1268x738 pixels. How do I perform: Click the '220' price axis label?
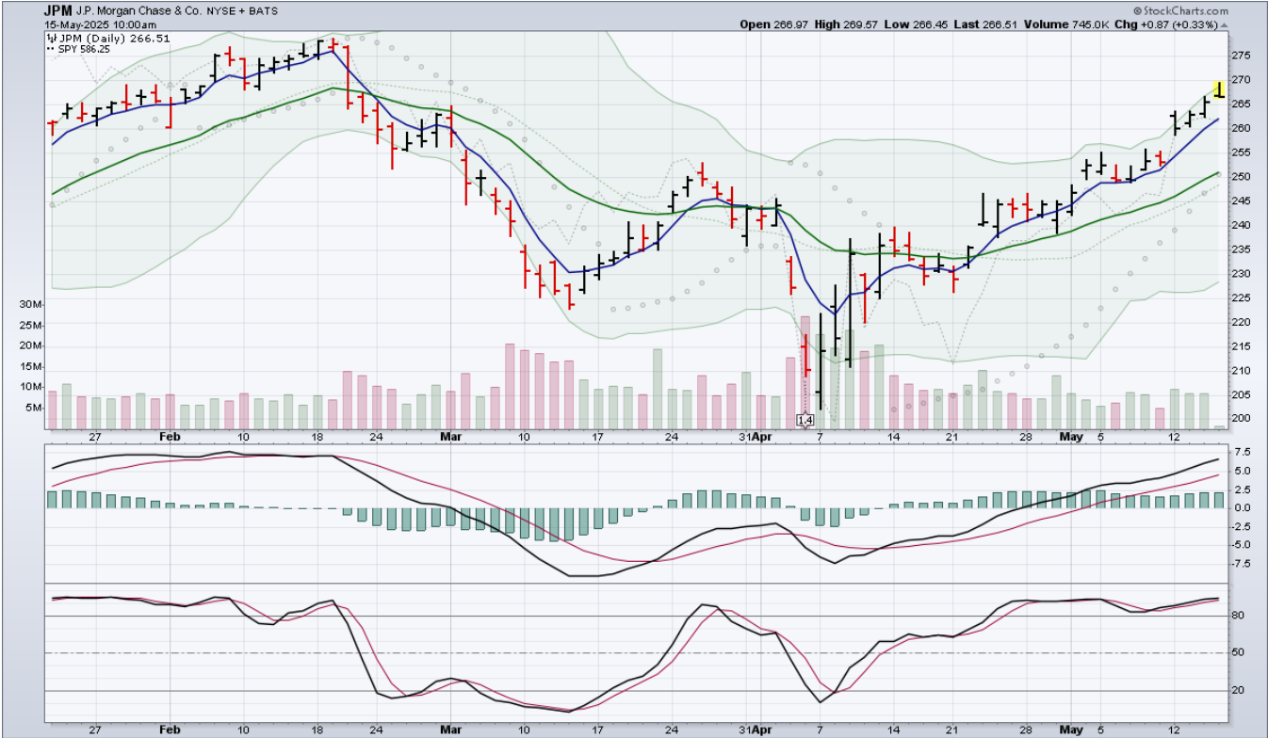click(x=1242, y=322)
